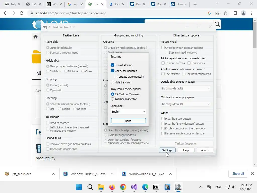The image size is (257, 193).
Task: Bookmark this page with star icon
Action: coord(225,13)
